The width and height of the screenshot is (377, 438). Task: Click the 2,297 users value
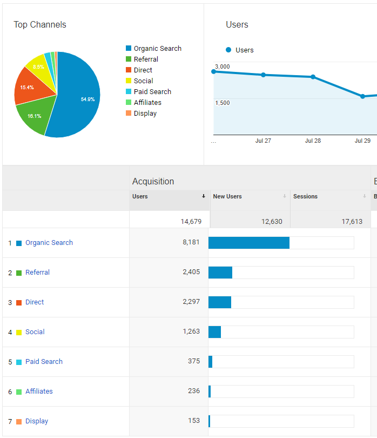tap(191, 301)
